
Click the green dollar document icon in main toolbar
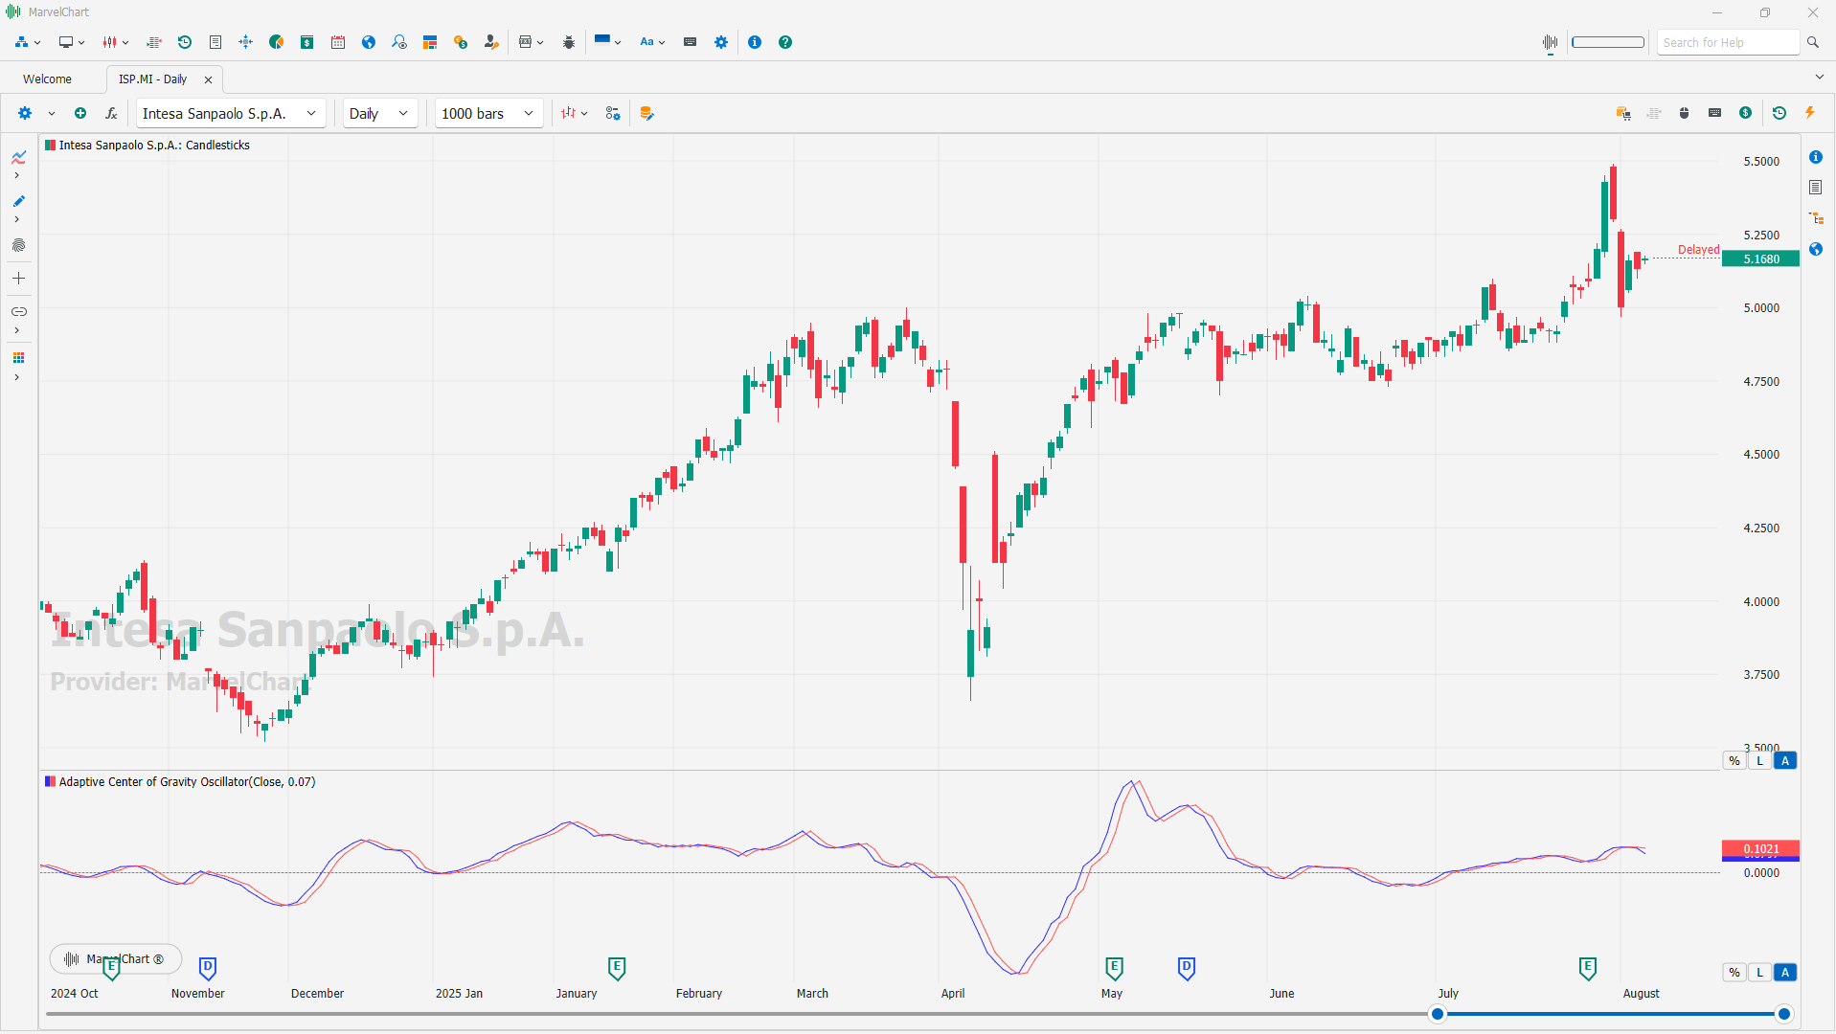307,42
